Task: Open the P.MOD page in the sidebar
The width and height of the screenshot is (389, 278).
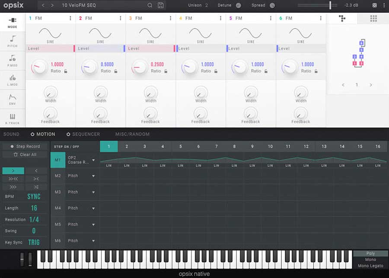Action: 13,61
